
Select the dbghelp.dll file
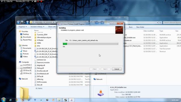(40, 65)
